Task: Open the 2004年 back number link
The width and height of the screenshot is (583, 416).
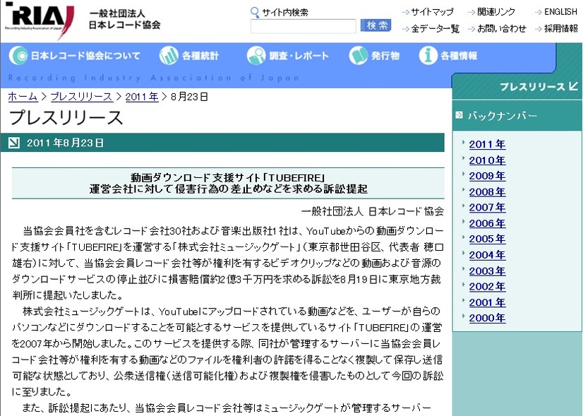Action: [x=487, y=255]
